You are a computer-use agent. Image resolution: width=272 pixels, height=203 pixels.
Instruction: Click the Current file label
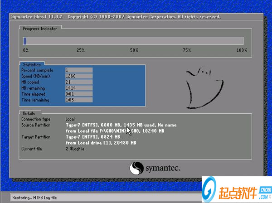[x=32, y=149]
